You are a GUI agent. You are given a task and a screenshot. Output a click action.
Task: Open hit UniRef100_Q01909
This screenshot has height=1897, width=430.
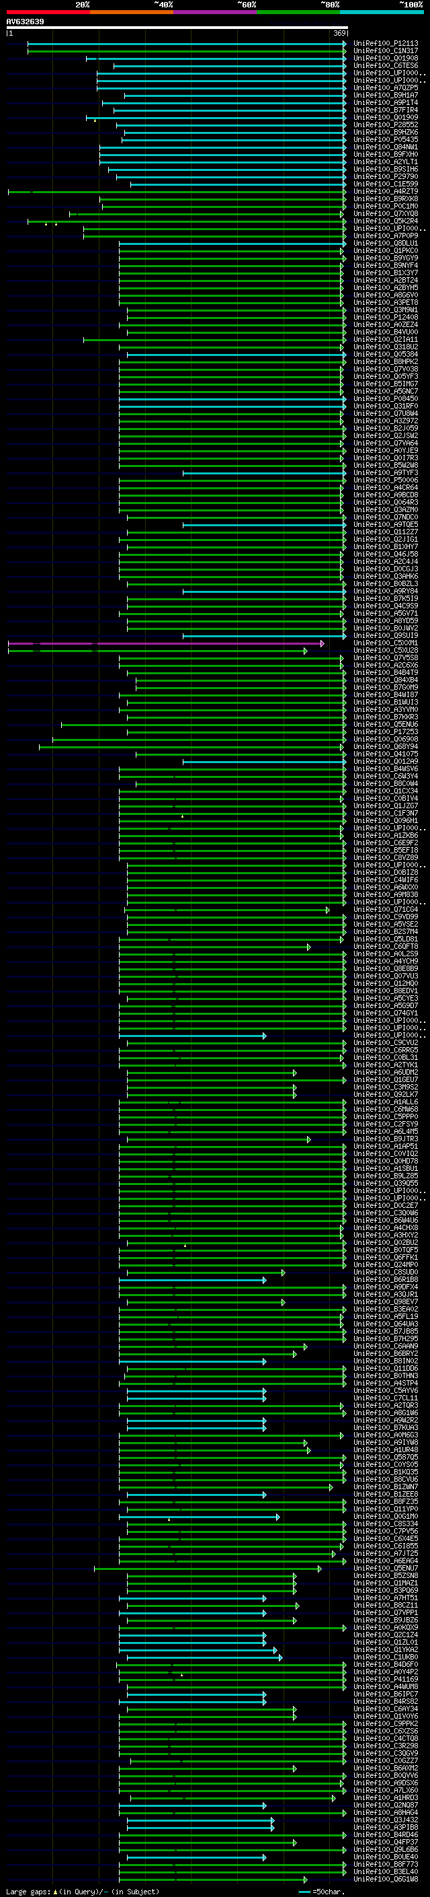point(386,117)
